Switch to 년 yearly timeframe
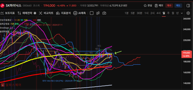Viewport: 193px width, 90px height. pos(177,13)
